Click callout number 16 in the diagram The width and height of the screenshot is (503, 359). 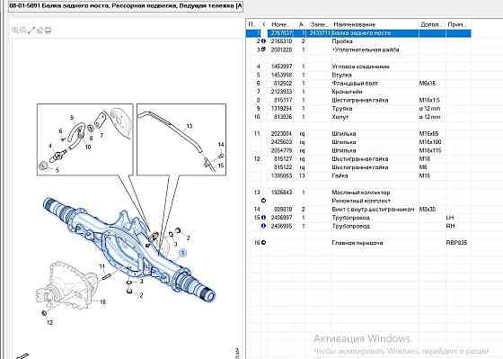pyautogui.click(x=102, y=301)
